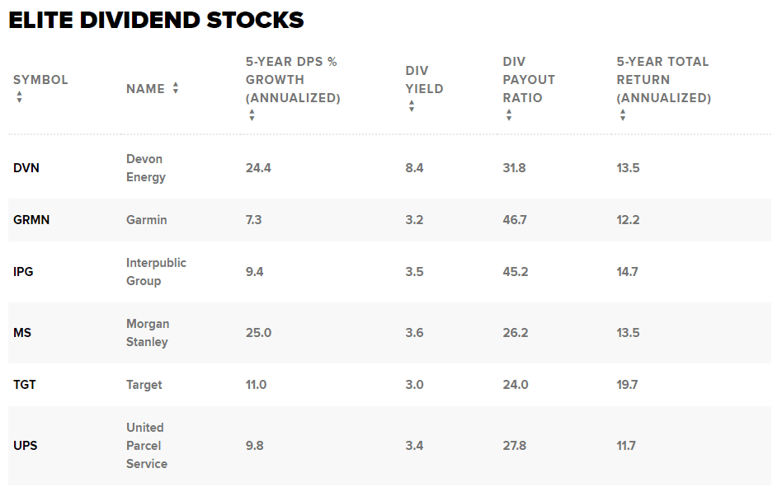Click sort arrows next to Name header
This screenshot has width=773, height=487.
click(176, 88)
